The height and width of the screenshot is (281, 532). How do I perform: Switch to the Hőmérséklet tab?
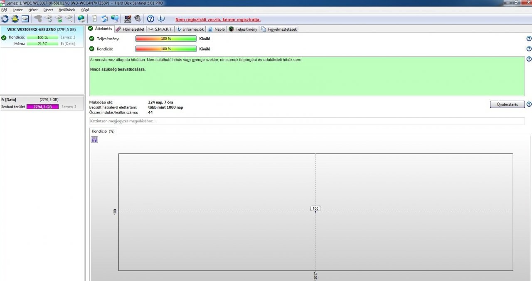pyautogui.click(x=130, y=29)
